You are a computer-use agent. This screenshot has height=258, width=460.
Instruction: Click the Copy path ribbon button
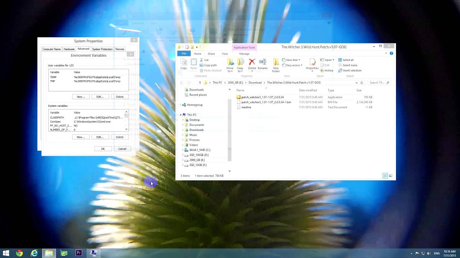208,65
